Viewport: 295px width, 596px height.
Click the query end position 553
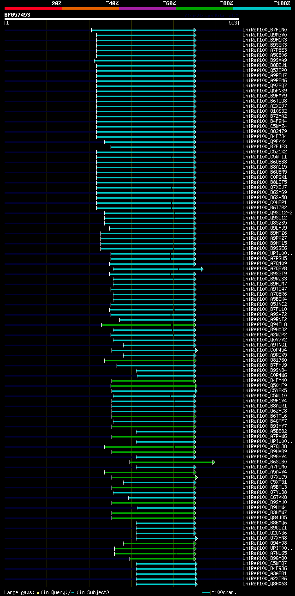[233, 23]
